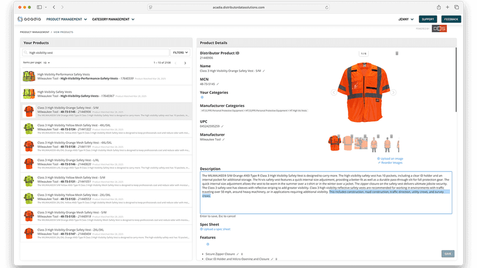This screenshot has height=268, width=477.
Task: Add a new feature with plus icon
Action: [x=208, y=244]
